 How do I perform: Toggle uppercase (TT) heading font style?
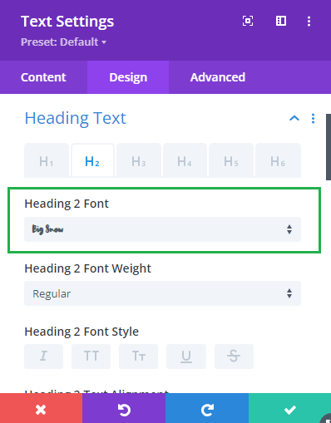click(91, 357)
